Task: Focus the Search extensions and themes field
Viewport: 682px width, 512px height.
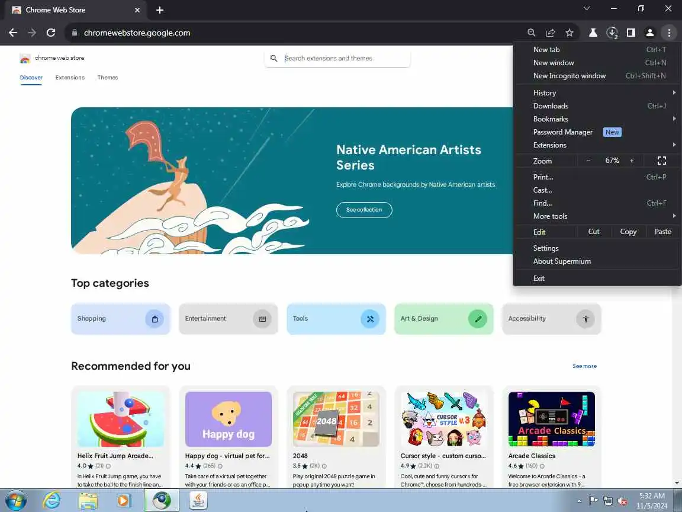Action: [337, 58]
